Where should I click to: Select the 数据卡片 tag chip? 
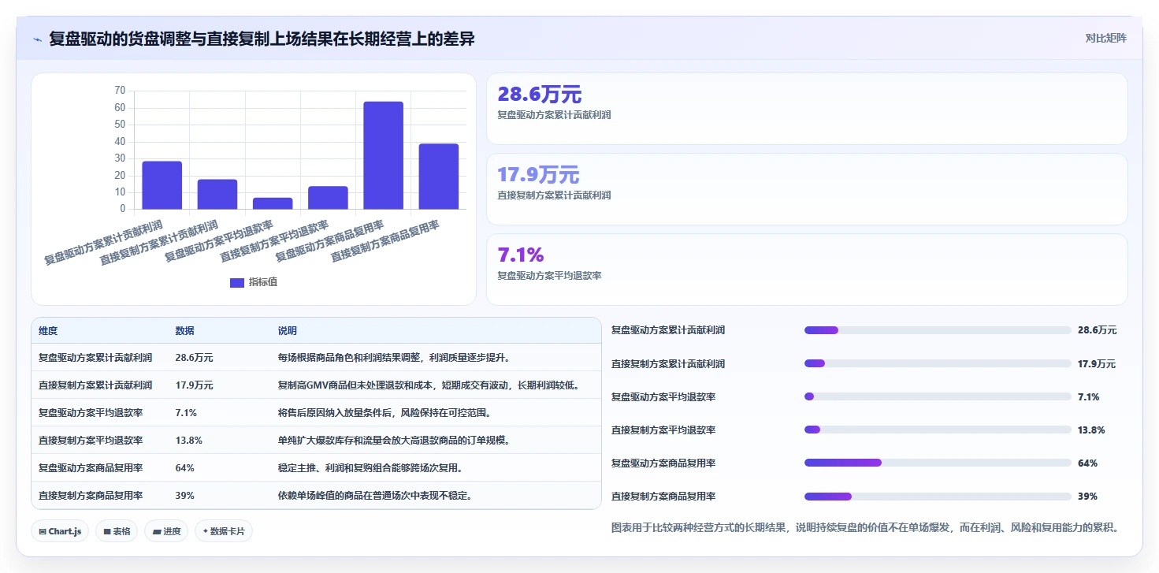[x=224, y=531]
